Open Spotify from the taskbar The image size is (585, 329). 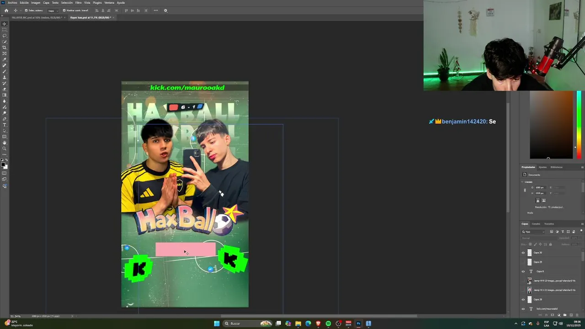point(328,324)
